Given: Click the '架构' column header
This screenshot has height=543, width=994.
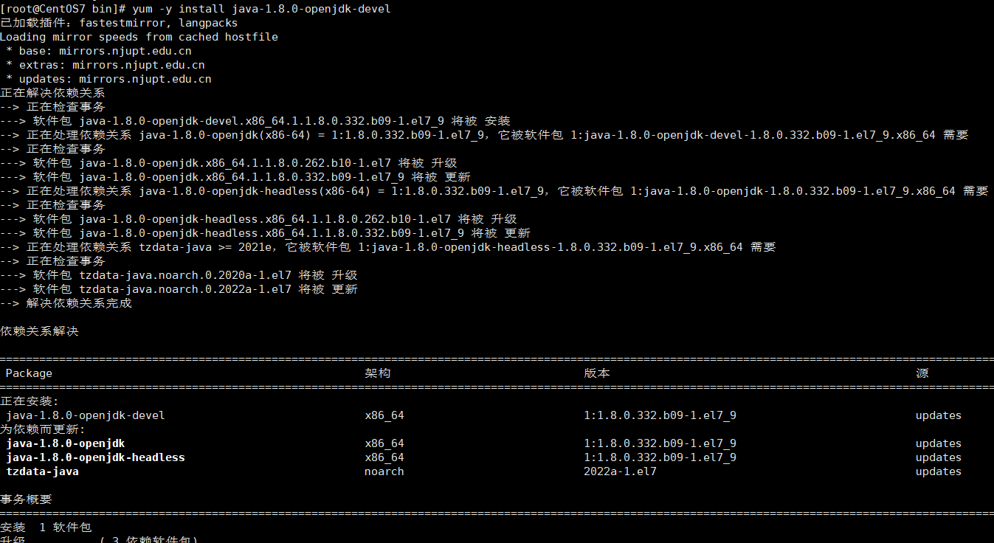Looking at the screenshot, I should (378, 373).
